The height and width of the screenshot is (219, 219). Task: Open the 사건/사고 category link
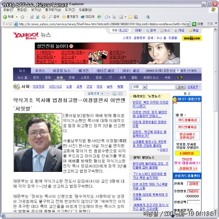(x=55, y=87)
